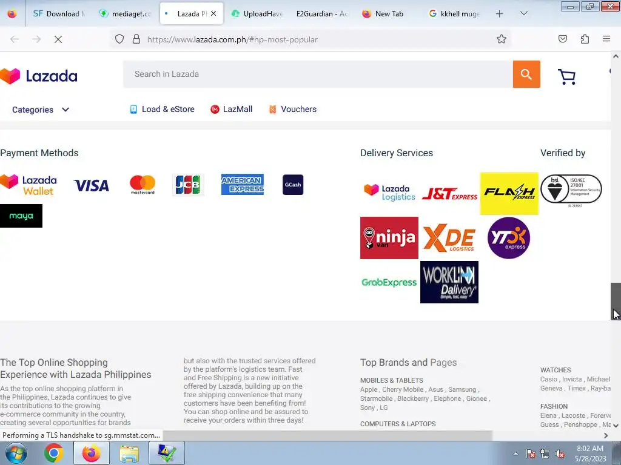Viewport: 621px width, 465px height.
Task: Click the YTO Express logo
Action: [509, 237]
